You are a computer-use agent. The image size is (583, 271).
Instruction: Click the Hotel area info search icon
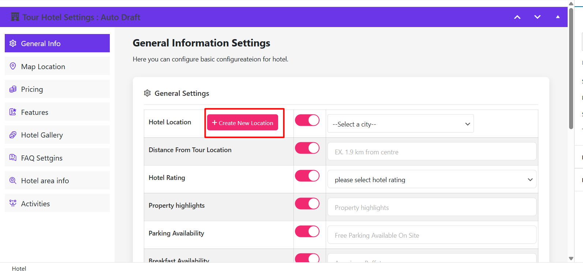coord(13,181)
